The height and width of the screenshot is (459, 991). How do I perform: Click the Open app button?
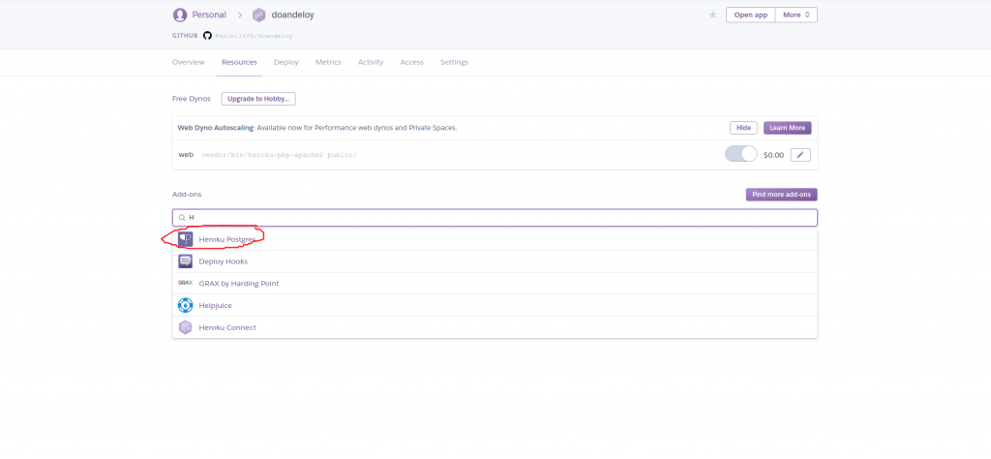751,15
